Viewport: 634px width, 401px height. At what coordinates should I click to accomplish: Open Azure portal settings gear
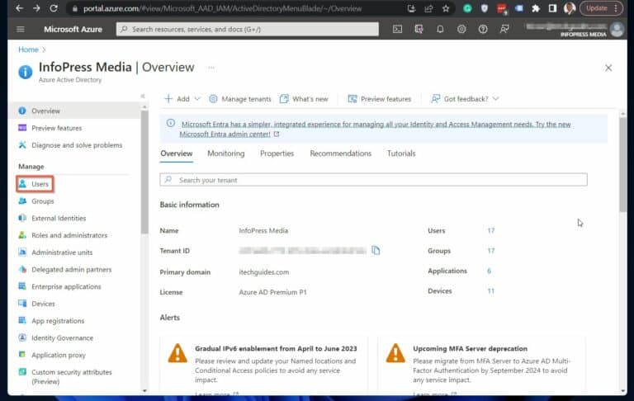point(461,29)
